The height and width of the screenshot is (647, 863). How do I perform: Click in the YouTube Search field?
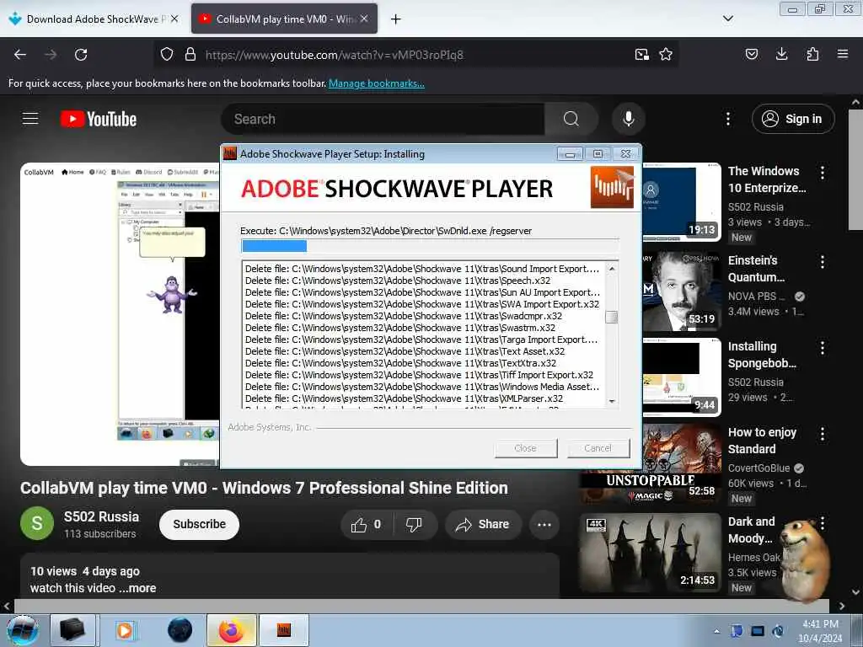tap(383, 119)
